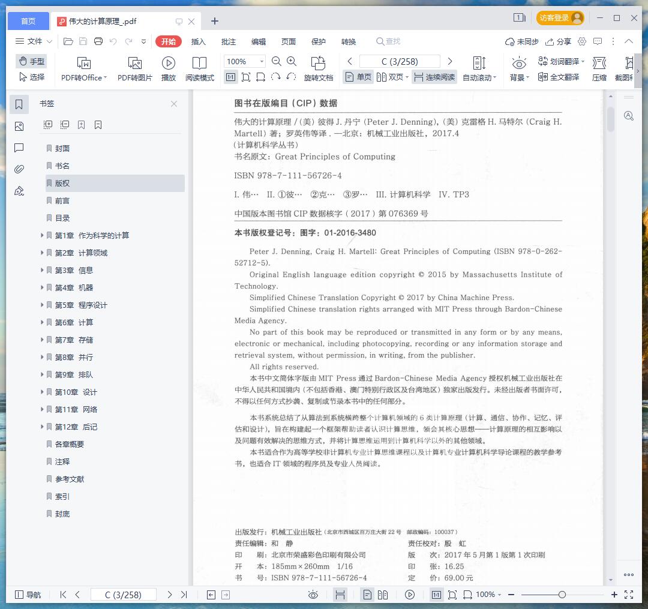The width and height of the screenshot is (648, 609).
Task: Switch to 页面 ribbon tab
Action: (x=288, y=42)
